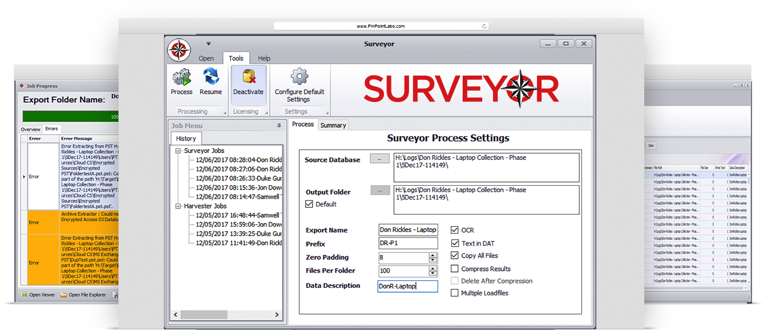This screenshot has height=330, width=764.
Task: Select the History tab in Job Menu
Action: [186, 139]
